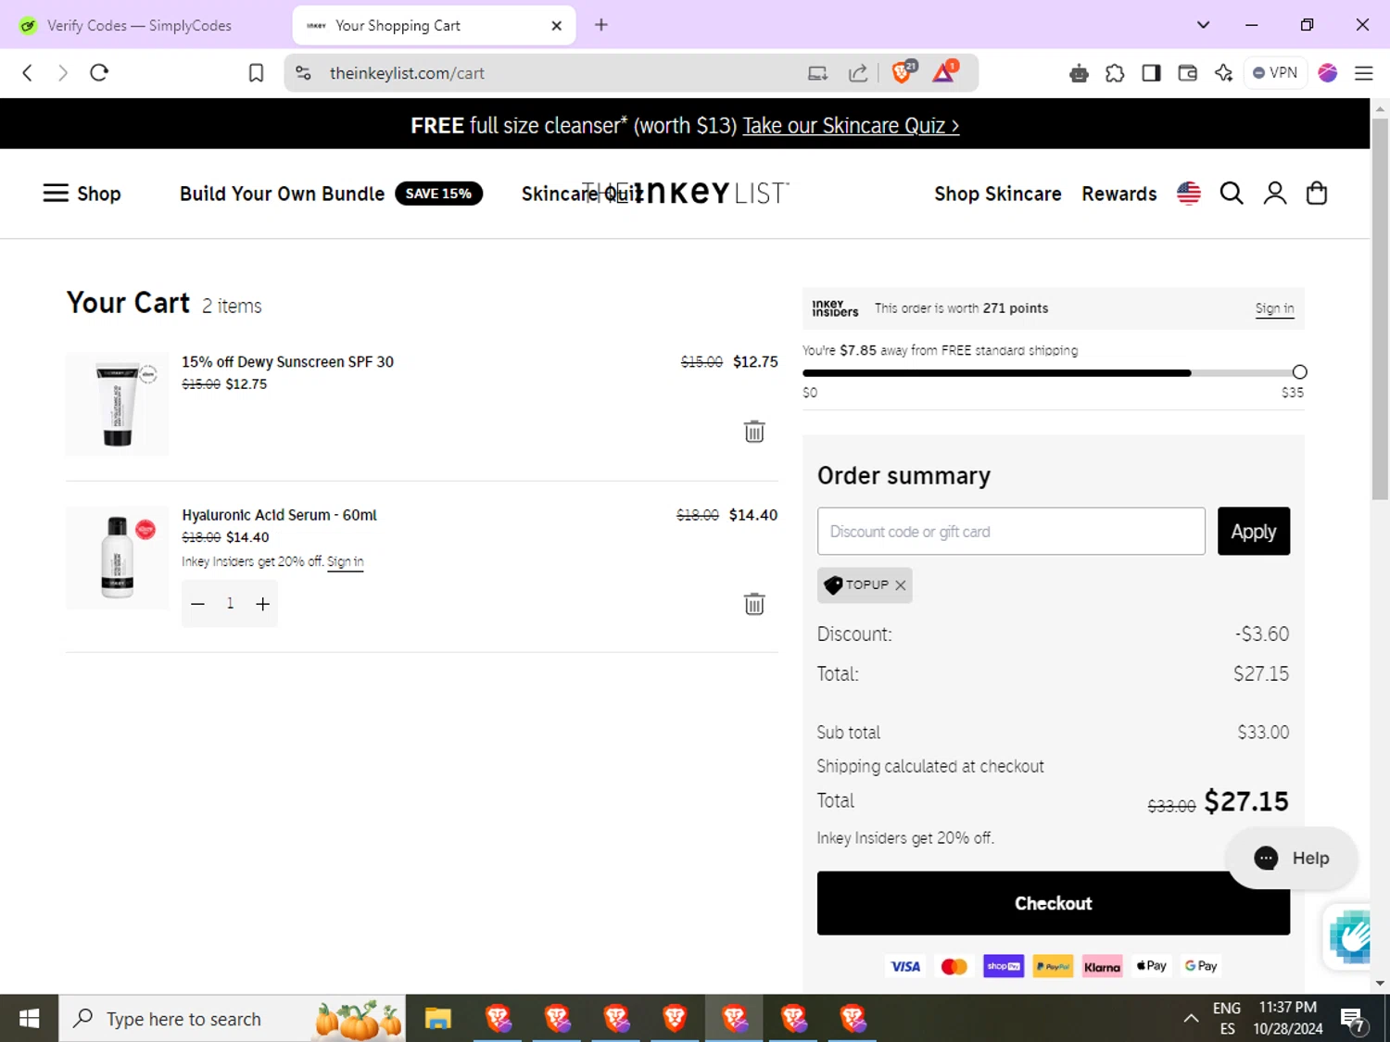Viewport: 1390px width, 1042px height.
Task: Proceed with the Checkout button
Action: point(1053,903)
